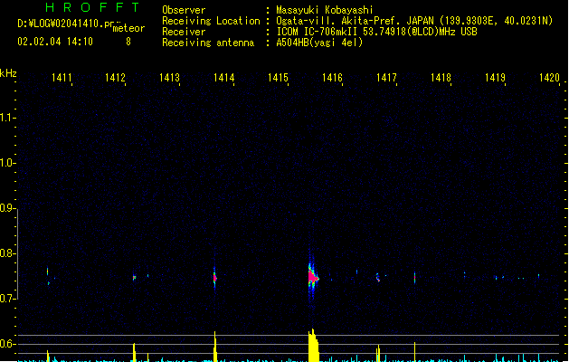This screenshot has width=569, height=362.
Task: Click the 1412 time axis marker
Action: [115, 78]
